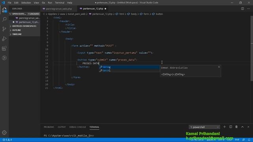Close the terminal panel
Screen dimensions: 253x142
[248, 127]
